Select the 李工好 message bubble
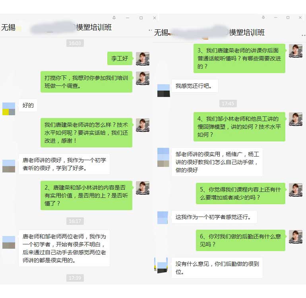This screenshot has width=306, height=298. 120,58
